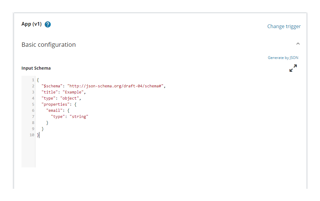Open the Change trigger link

(284, 26)
